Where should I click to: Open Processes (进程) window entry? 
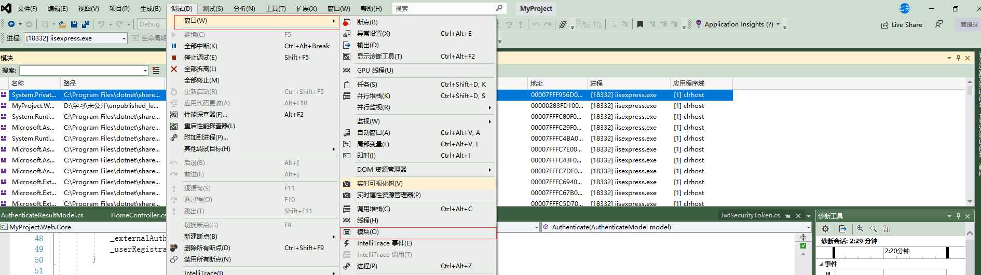click(418, 266)
